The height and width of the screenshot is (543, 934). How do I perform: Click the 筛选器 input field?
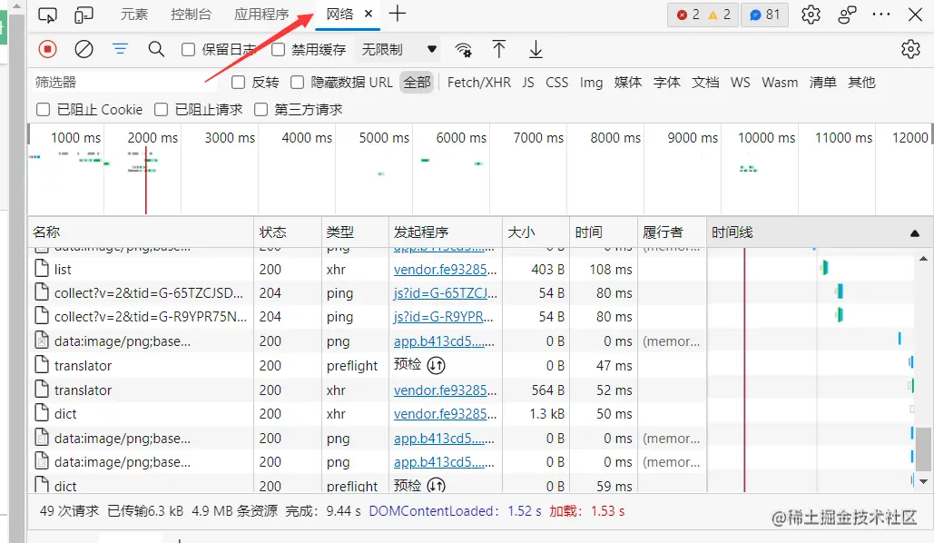123,83
